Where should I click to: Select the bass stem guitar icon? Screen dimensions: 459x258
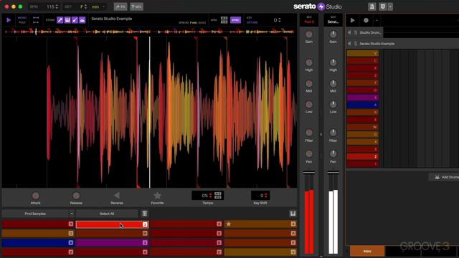[x=75, y=20]
